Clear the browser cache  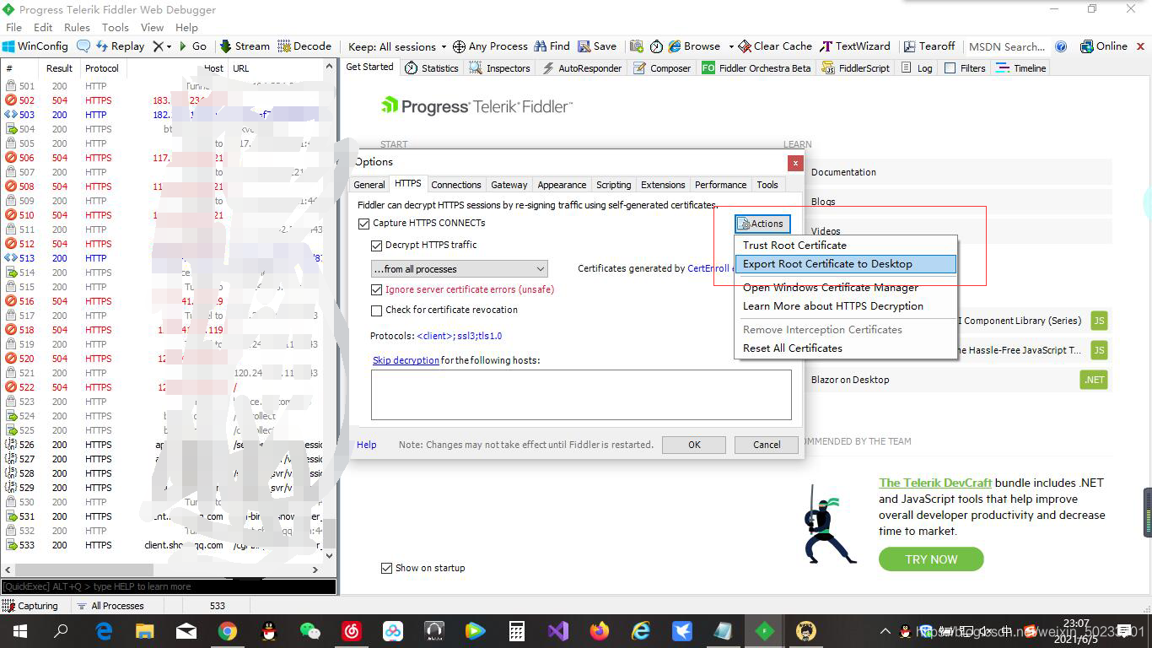[776, 46]
